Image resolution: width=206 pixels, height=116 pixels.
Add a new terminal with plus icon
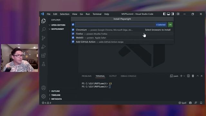181,76
